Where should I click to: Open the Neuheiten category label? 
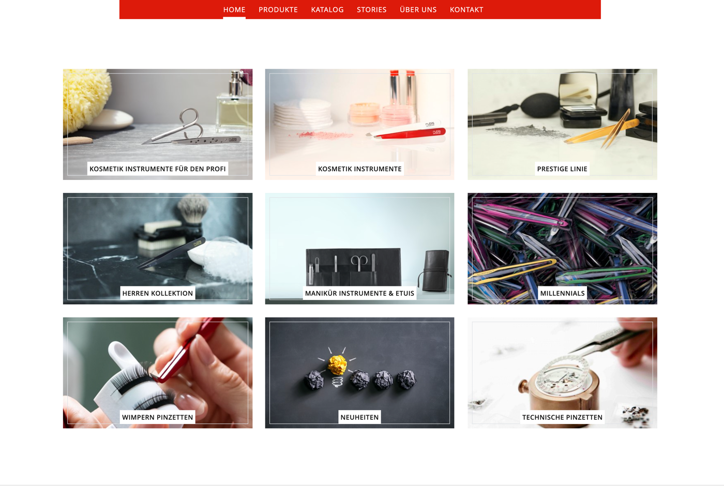click(x=360, y=417)
